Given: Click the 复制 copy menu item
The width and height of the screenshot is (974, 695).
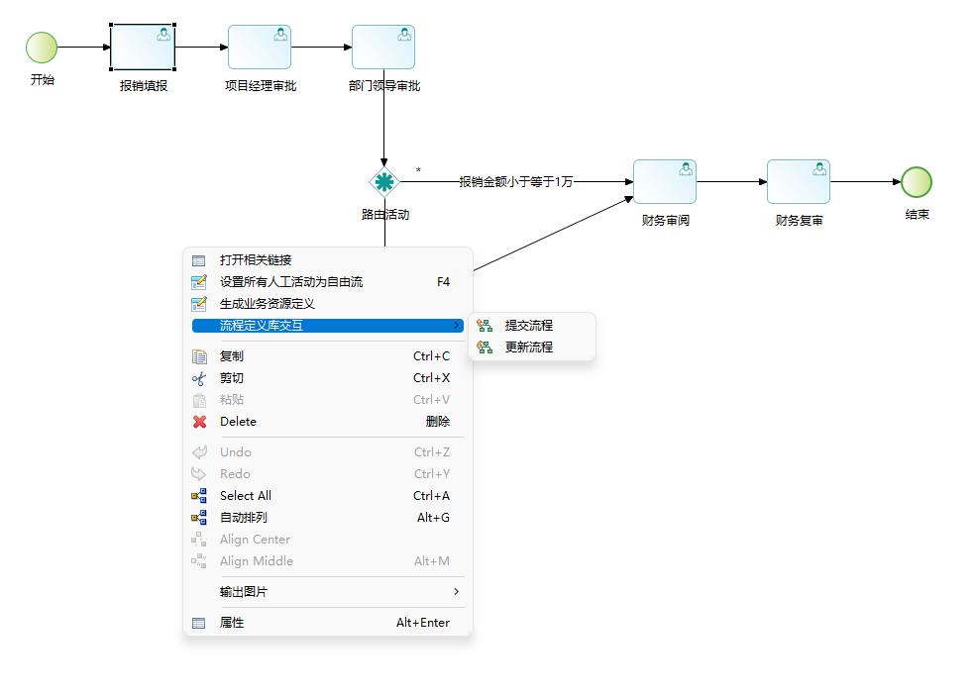Looking at the screenshot, I should (x=232, y=356).
